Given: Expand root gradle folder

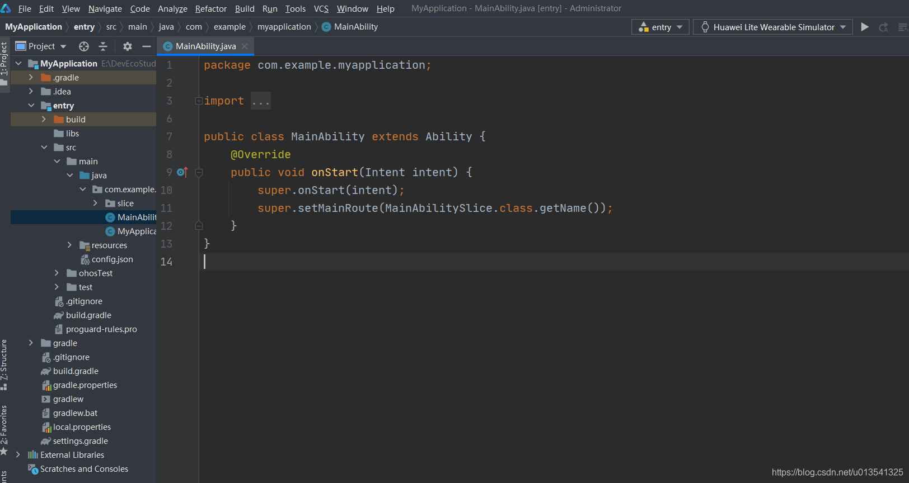Looking at the screenshot, I should (31, 343).
